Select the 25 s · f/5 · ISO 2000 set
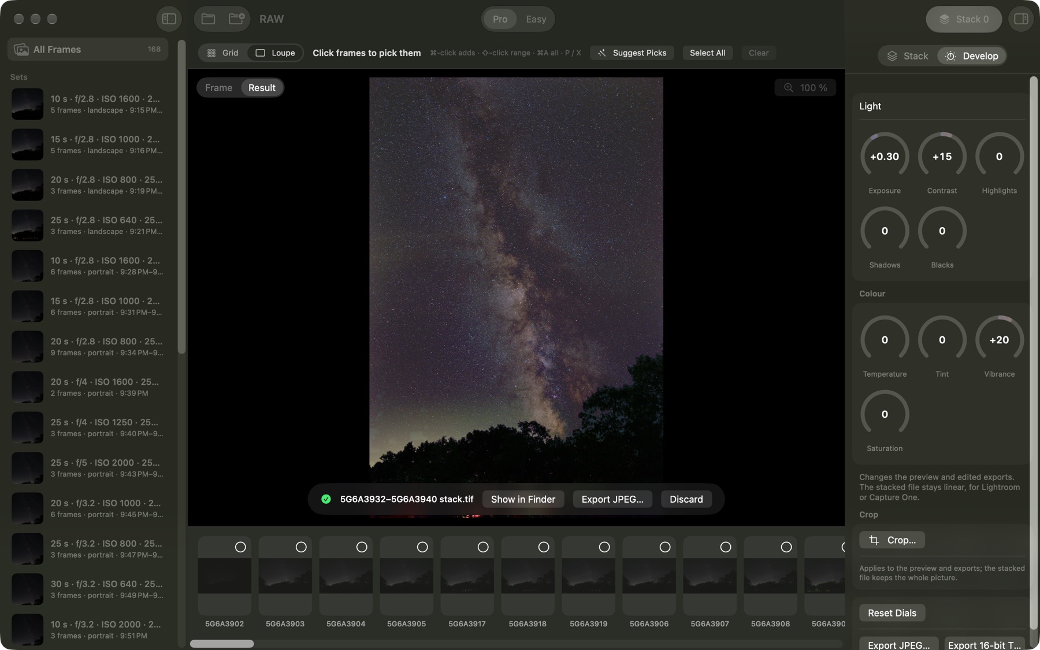This screenshot has width=1040, height=650. tap(88, 468)
